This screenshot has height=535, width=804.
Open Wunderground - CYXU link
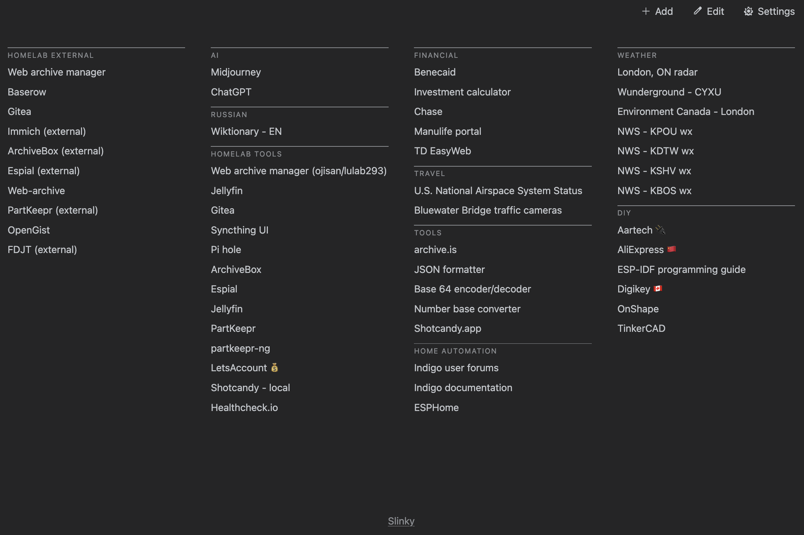[669, 92]
